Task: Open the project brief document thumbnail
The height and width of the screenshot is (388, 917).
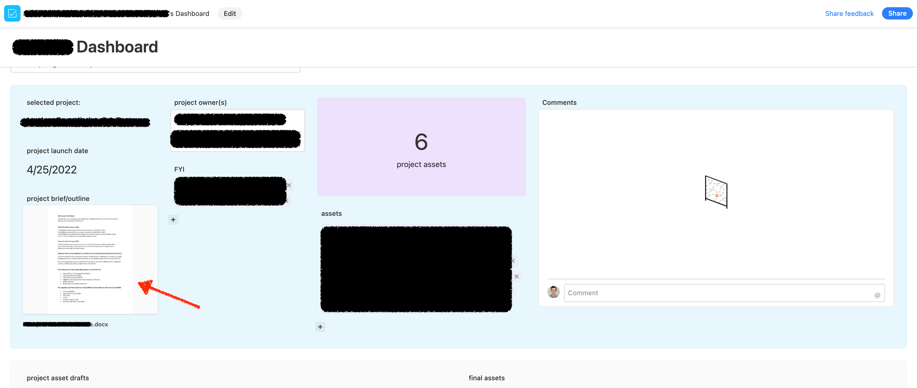Action: click(x=90, y=260)
